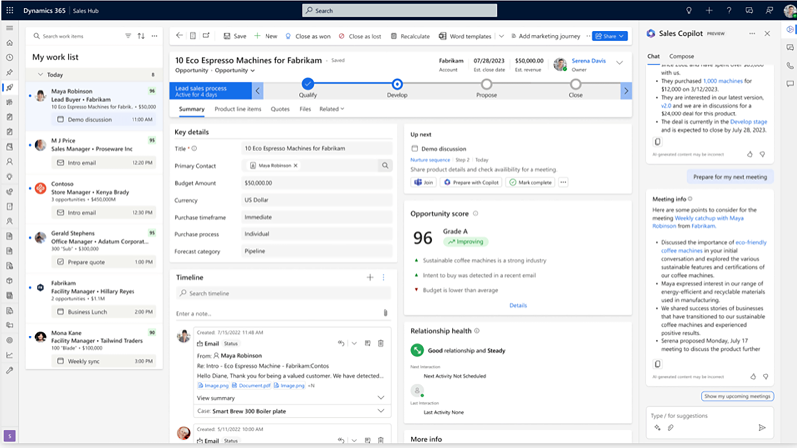Viewport: 797px width, 448px height.
Task: Send message in Sales Copilot chat
Action: 761,427
